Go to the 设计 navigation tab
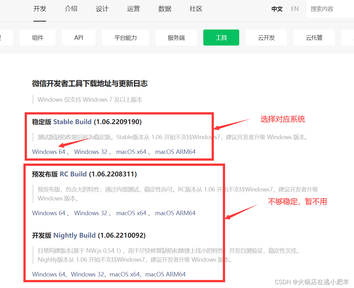The image size is (354, 288). [102, 9]
